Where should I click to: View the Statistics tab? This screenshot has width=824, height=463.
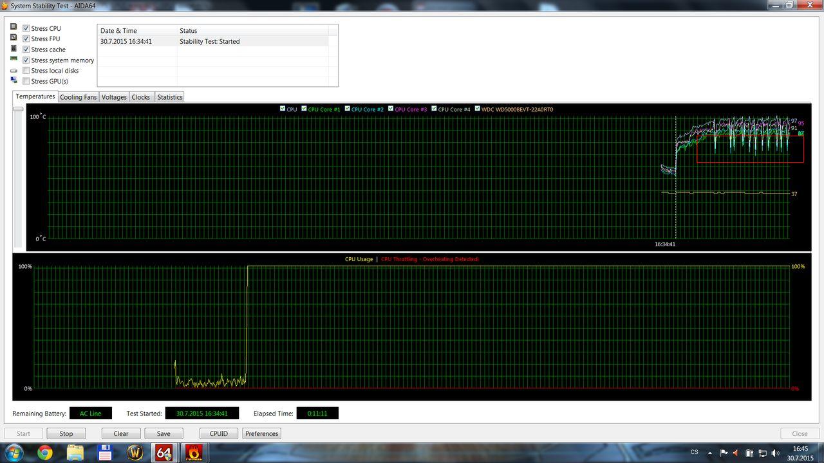[169, 97]
